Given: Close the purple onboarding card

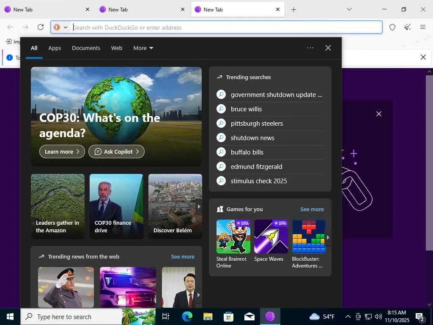Looking at the screenshot, I should coord(378,114).
